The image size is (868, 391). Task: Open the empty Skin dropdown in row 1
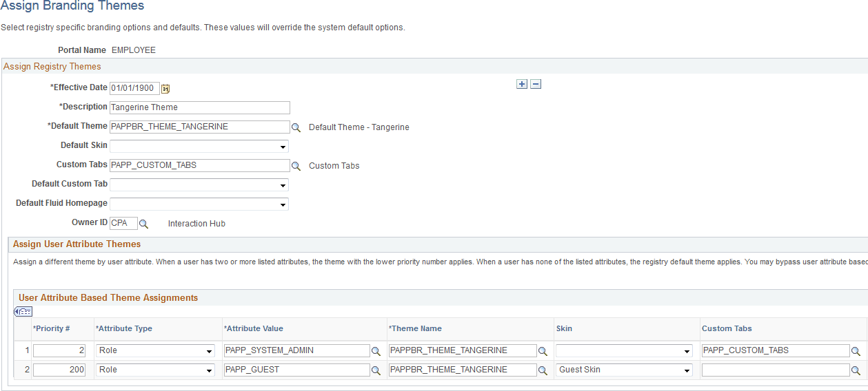pos(625,350)
